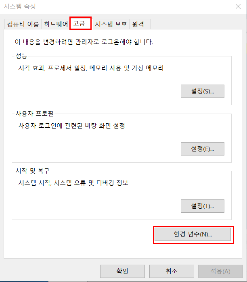Image resolution: width=247 pixels, height=282 pixels.
Task: Click the 성능 group label
Action: [x=21, y=56]
